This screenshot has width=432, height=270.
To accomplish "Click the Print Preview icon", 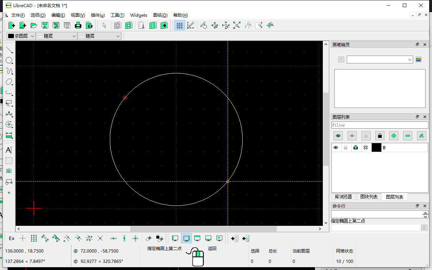I will (x=89, y=25).
